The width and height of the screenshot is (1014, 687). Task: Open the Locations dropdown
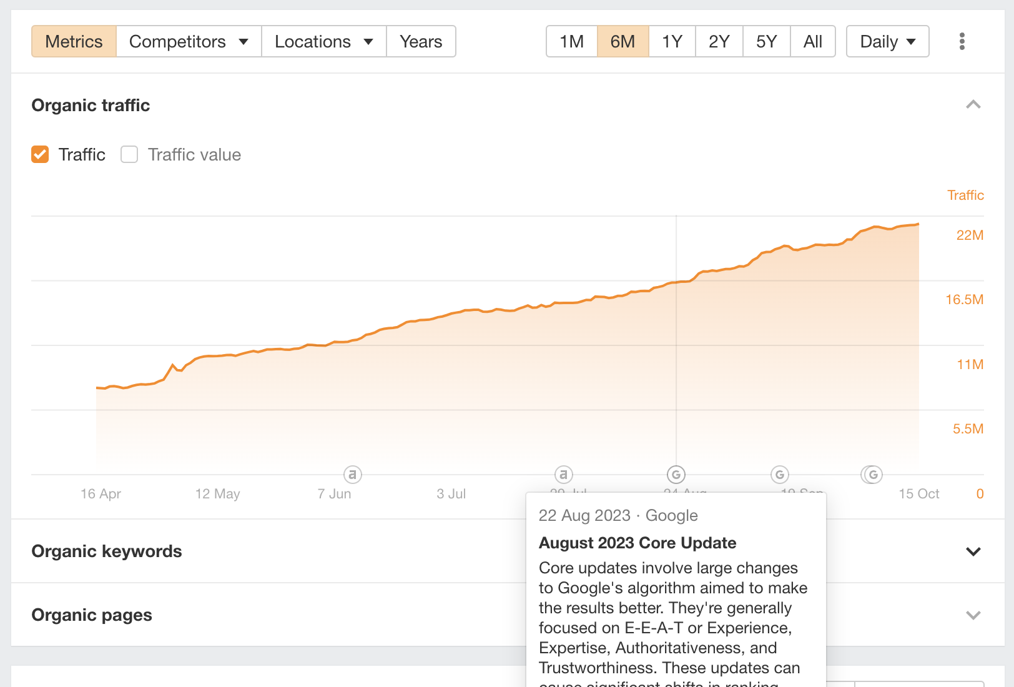coord(324,41)
